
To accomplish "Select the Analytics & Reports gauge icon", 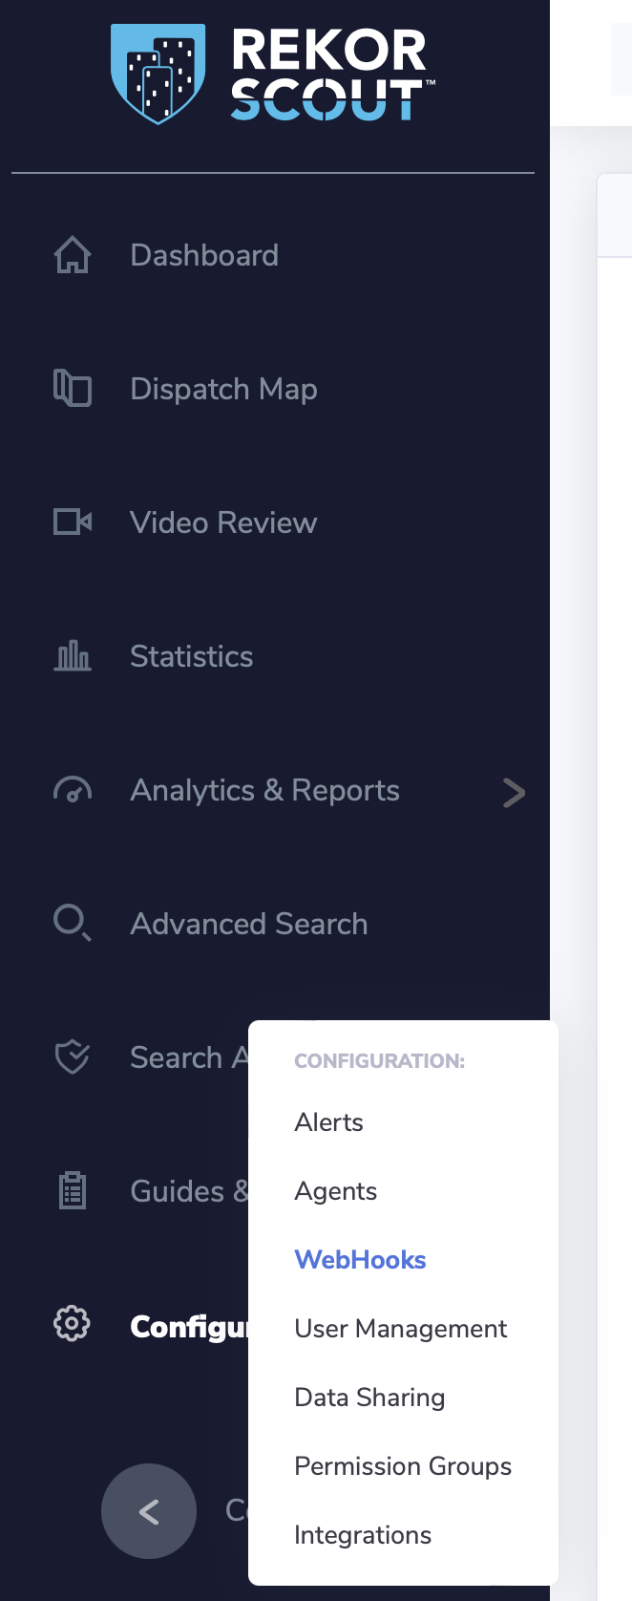I will click(72, 790).
